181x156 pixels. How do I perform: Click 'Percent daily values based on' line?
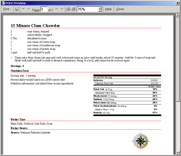pyautogui.click(x=38, y=80)
